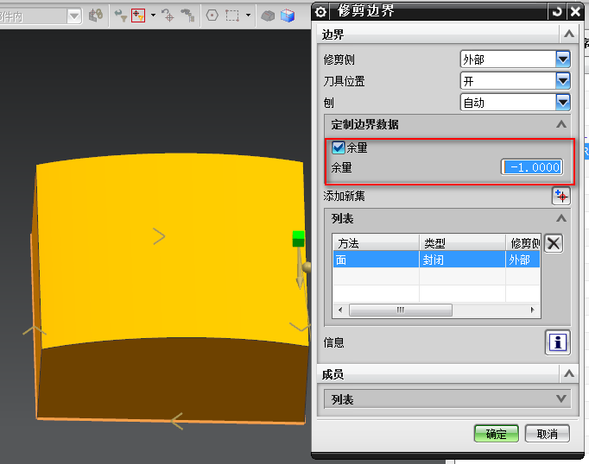Delete list entry with the X icon

click(554, 243)
